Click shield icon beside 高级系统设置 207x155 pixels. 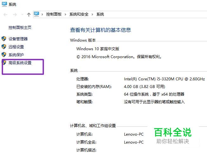(x=4, y=63)
